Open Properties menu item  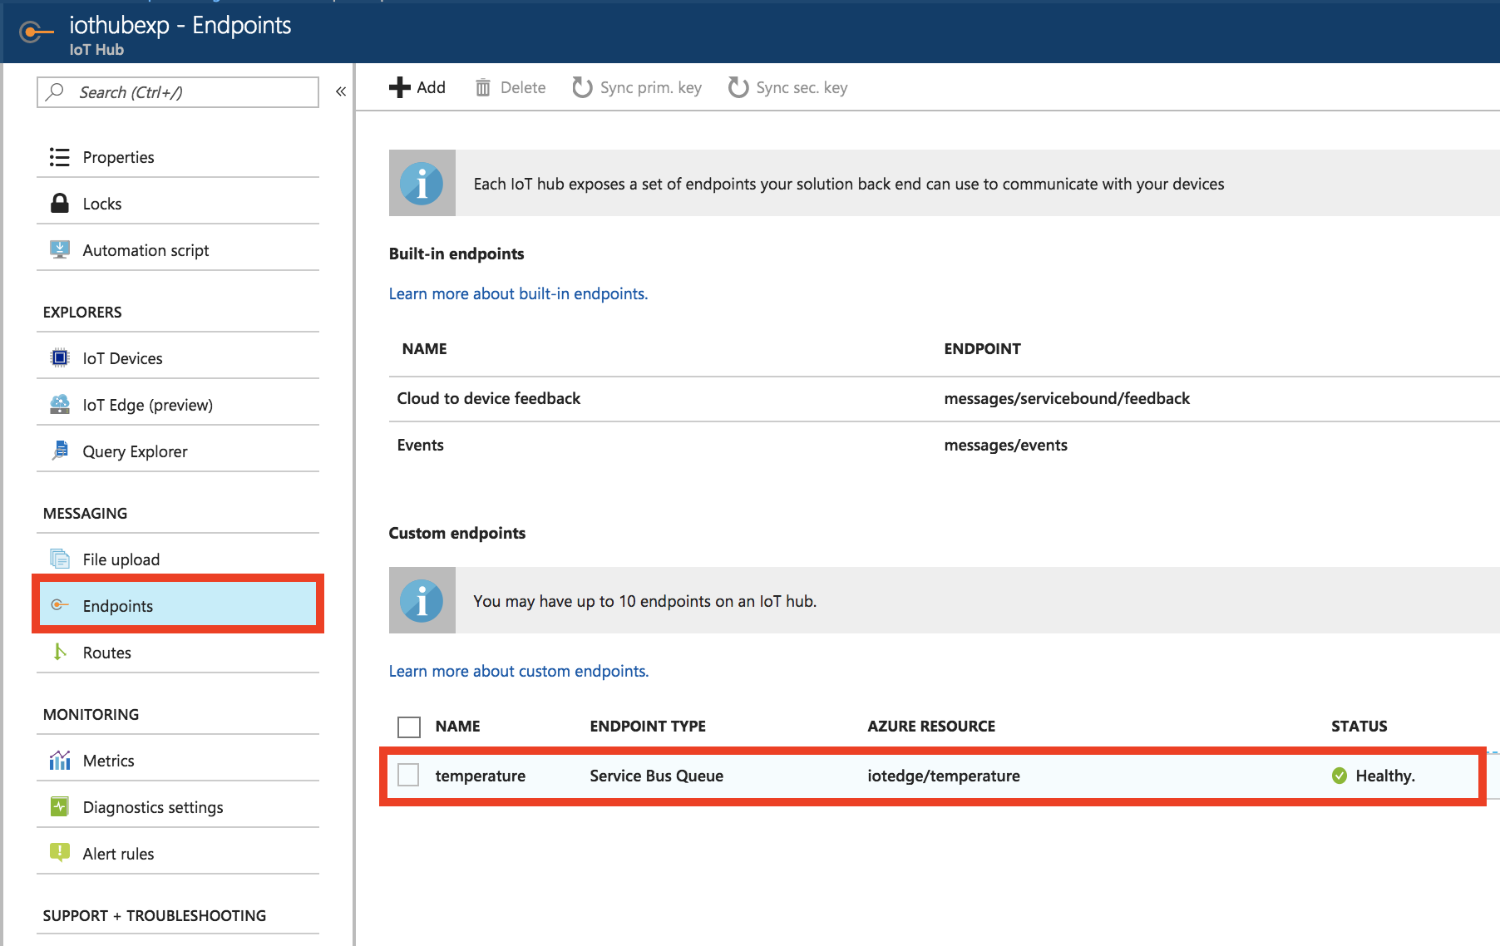point(178,157)
